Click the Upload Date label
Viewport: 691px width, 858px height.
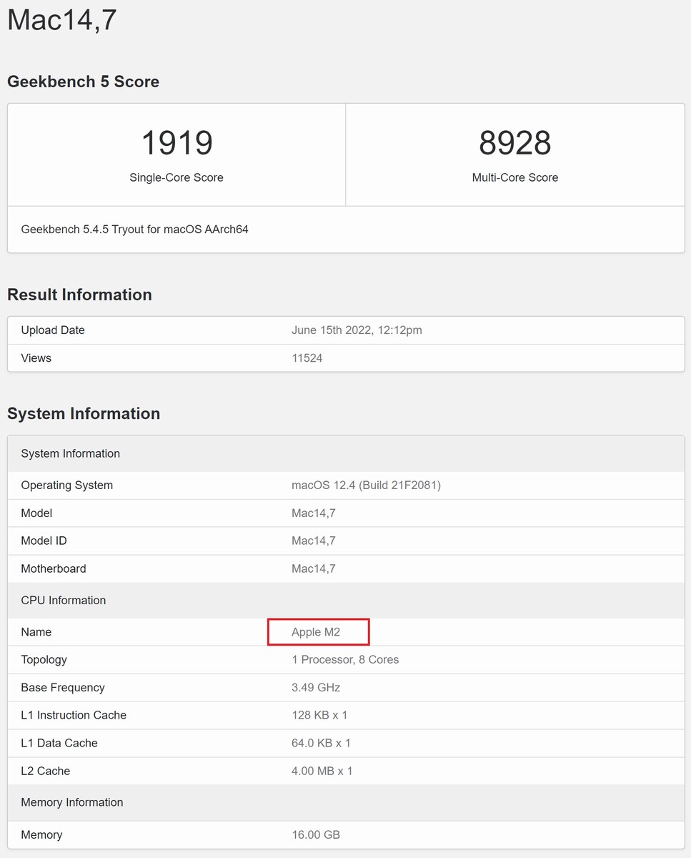53,330
